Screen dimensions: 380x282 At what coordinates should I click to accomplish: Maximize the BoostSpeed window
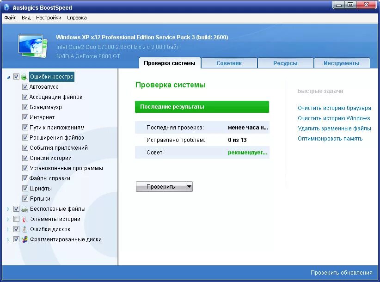click(350, 5)
